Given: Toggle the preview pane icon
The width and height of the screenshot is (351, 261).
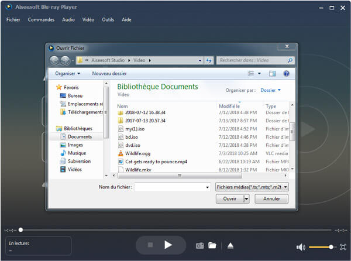Looking at the screenshot, I should point(272,74).
